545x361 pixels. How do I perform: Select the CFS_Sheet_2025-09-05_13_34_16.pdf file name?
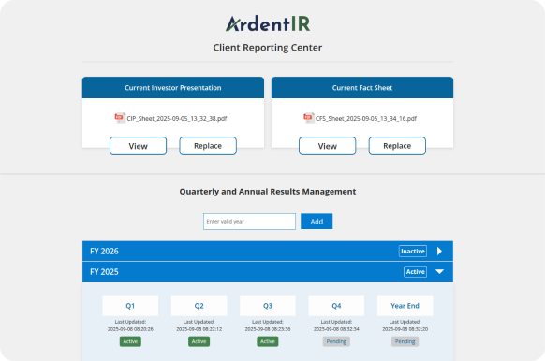pyautogui.click(x=366, y=119)
